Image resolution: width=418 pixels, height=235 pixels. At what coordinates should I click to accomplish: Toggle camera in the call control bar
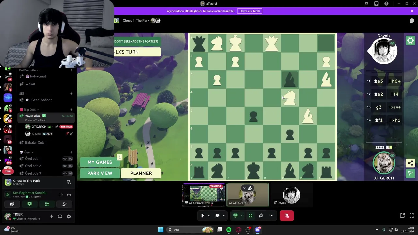[217, 216]
